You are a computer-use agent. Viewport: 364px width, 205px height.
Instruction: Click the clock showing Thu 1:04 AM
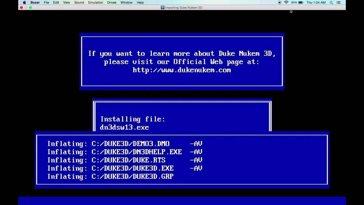(x=316, y=3)
